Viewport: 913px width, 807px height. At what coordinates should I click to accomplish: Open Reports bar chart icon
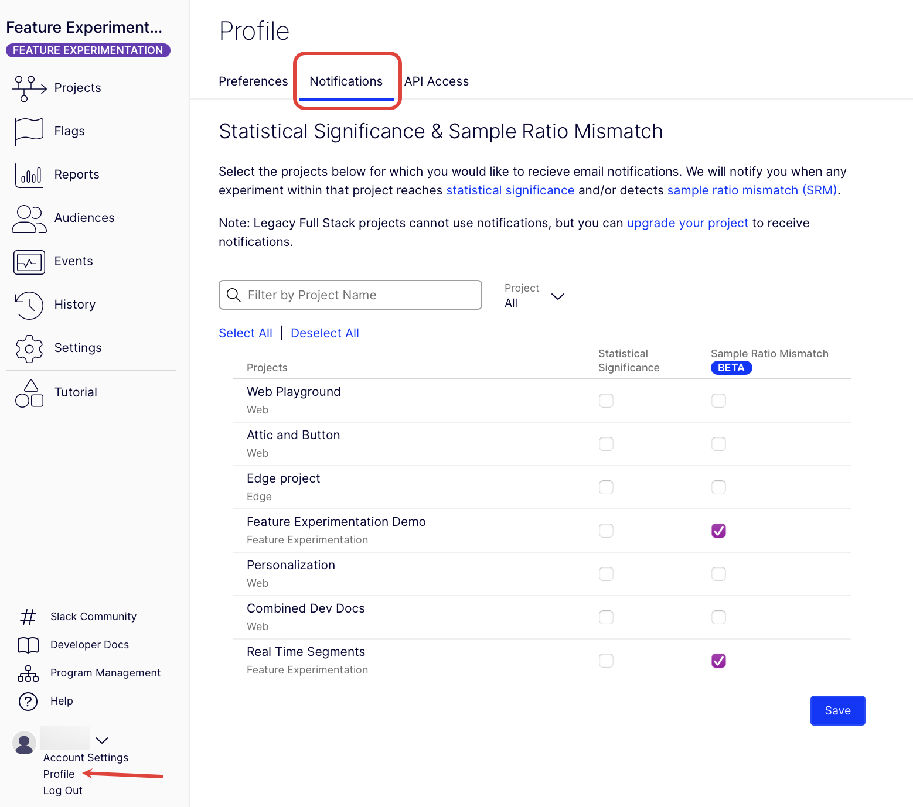29,175
